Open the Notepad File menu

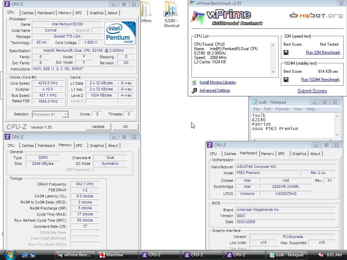click(x=257, y=109)
